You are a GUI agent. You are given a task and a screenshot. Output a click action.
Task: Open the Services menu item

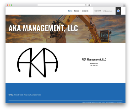(77, 11)
